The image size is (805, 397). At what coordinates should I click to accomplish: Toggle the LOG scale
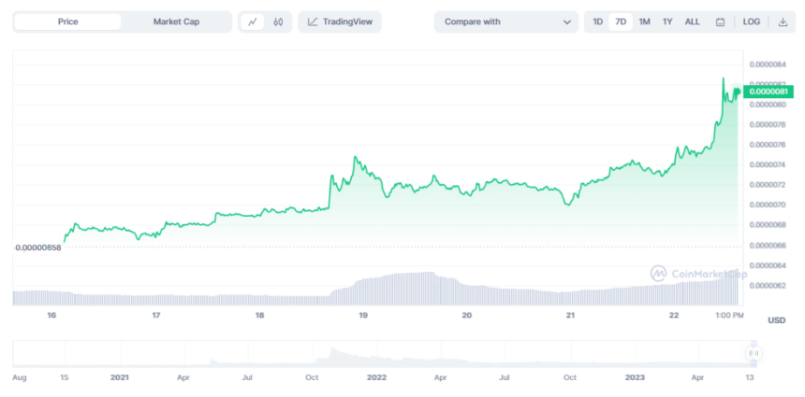751,21
